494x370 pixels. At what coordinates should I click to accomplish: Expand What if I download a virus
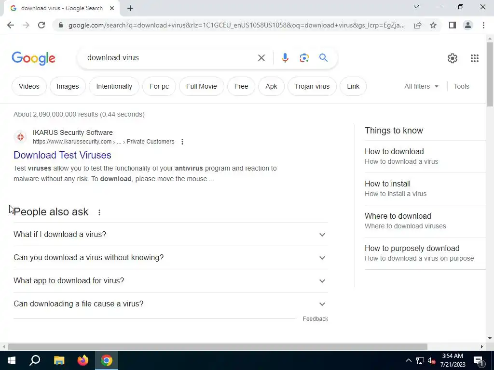tap(171, 235)
